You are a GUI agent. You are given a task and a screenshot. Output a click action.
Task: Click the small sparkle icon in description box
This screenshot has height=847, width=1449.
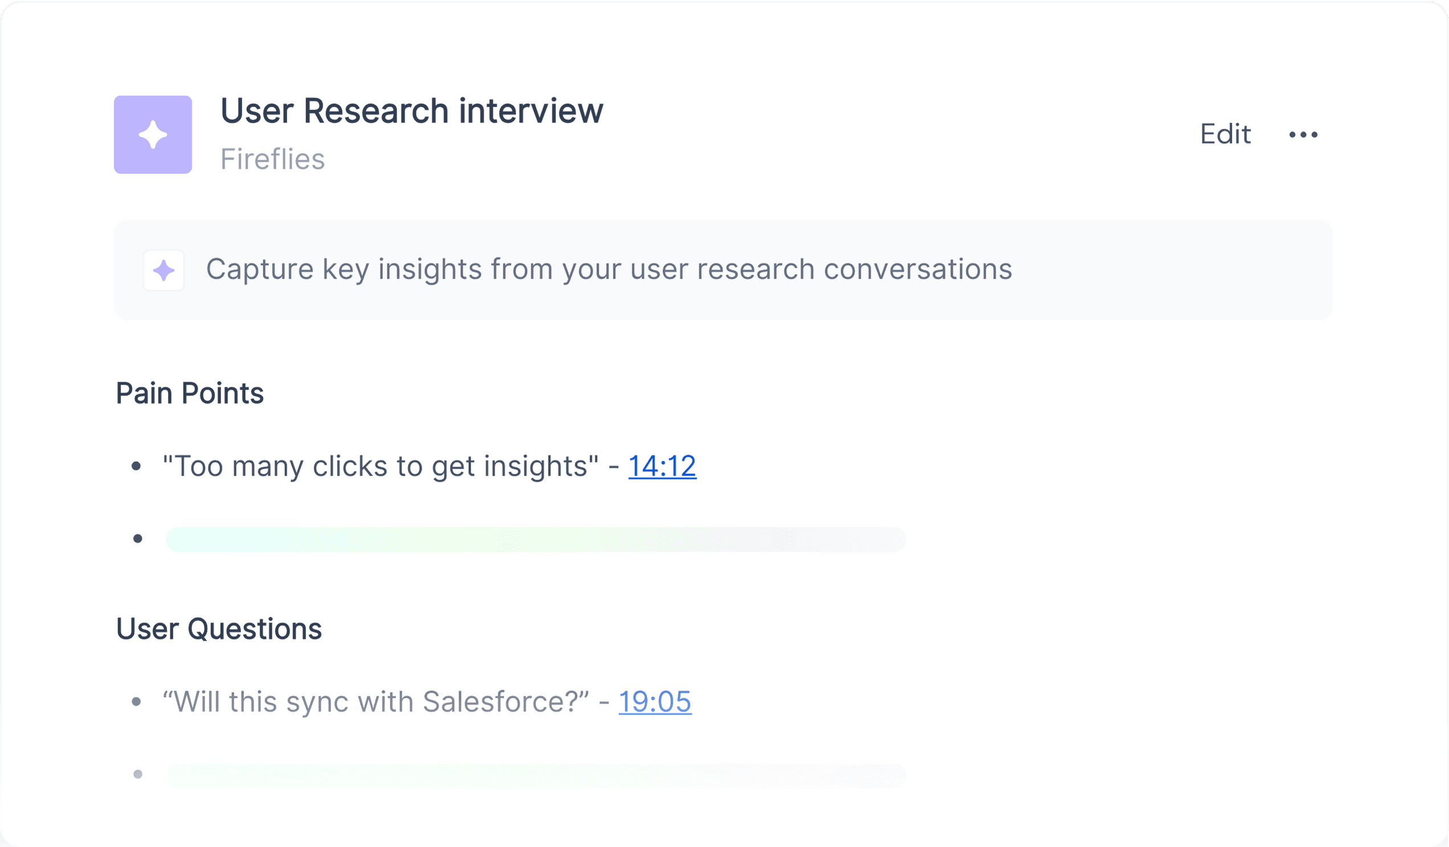click(163, 270)
